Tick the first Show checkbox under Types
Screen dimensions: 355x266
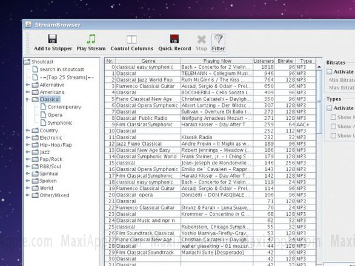[333, 117]
